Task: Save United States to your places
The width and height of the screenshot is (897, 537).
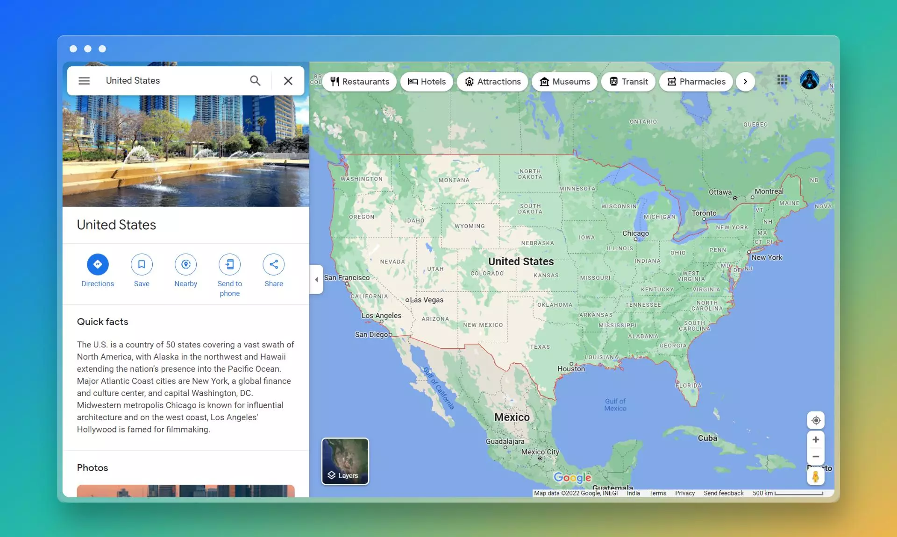Action: (142, 264)
